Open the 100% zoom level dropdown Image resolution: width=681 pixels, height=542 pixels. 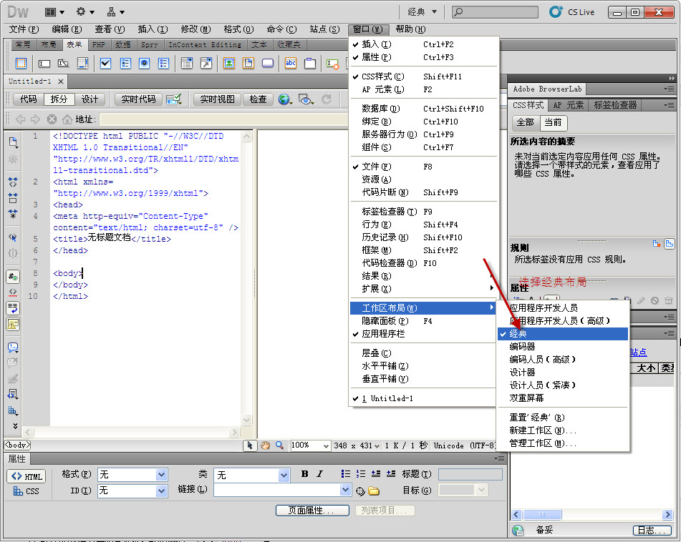(x=327, y=445)
